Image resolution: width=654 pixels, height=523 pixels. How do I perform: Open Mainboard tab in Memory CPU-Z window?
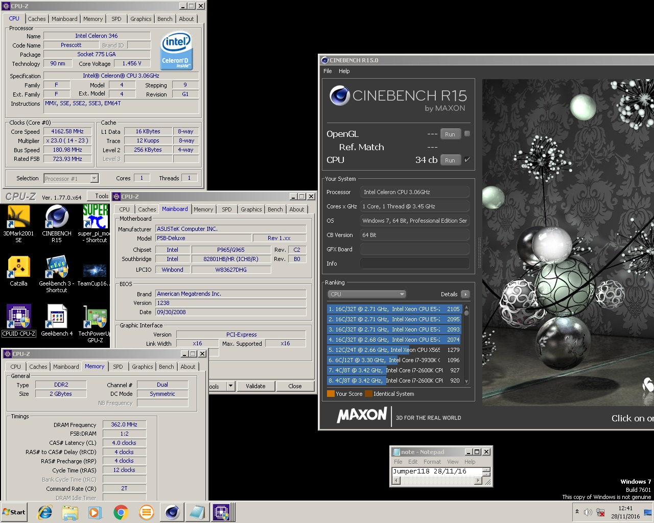tap(66, 367)
